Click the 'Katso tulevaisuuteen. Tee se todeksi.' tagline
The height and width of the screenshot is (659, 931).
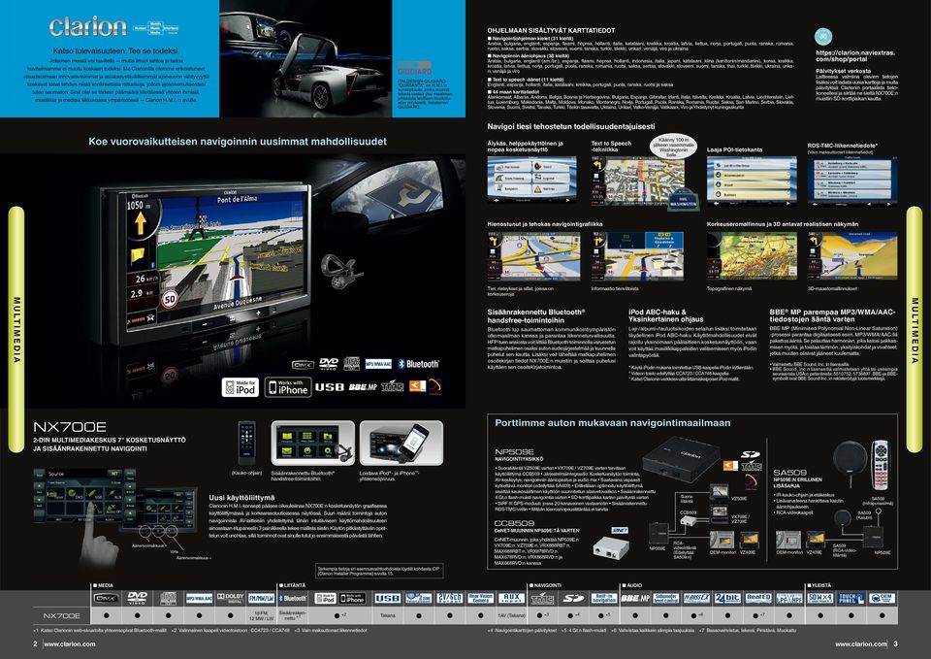coord(116,51)
